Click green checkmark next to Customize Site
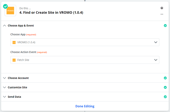This screenshot has width=170, height=112. (x=165, y=87)
